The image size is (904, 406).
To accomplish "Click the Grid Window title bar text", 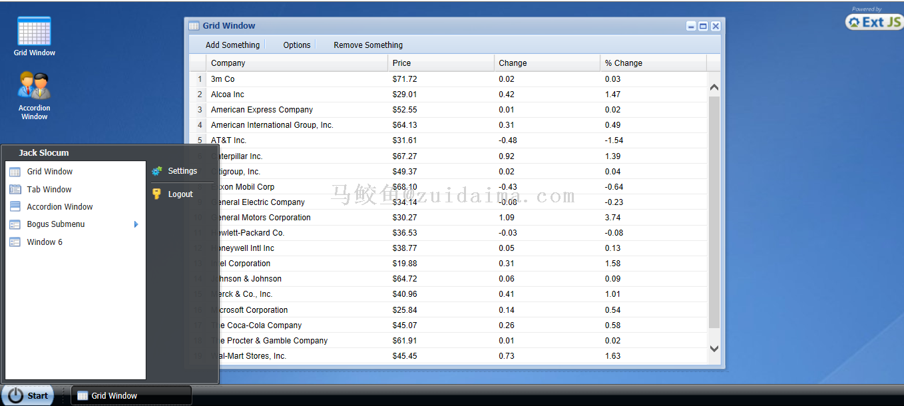I will [229, 26].
